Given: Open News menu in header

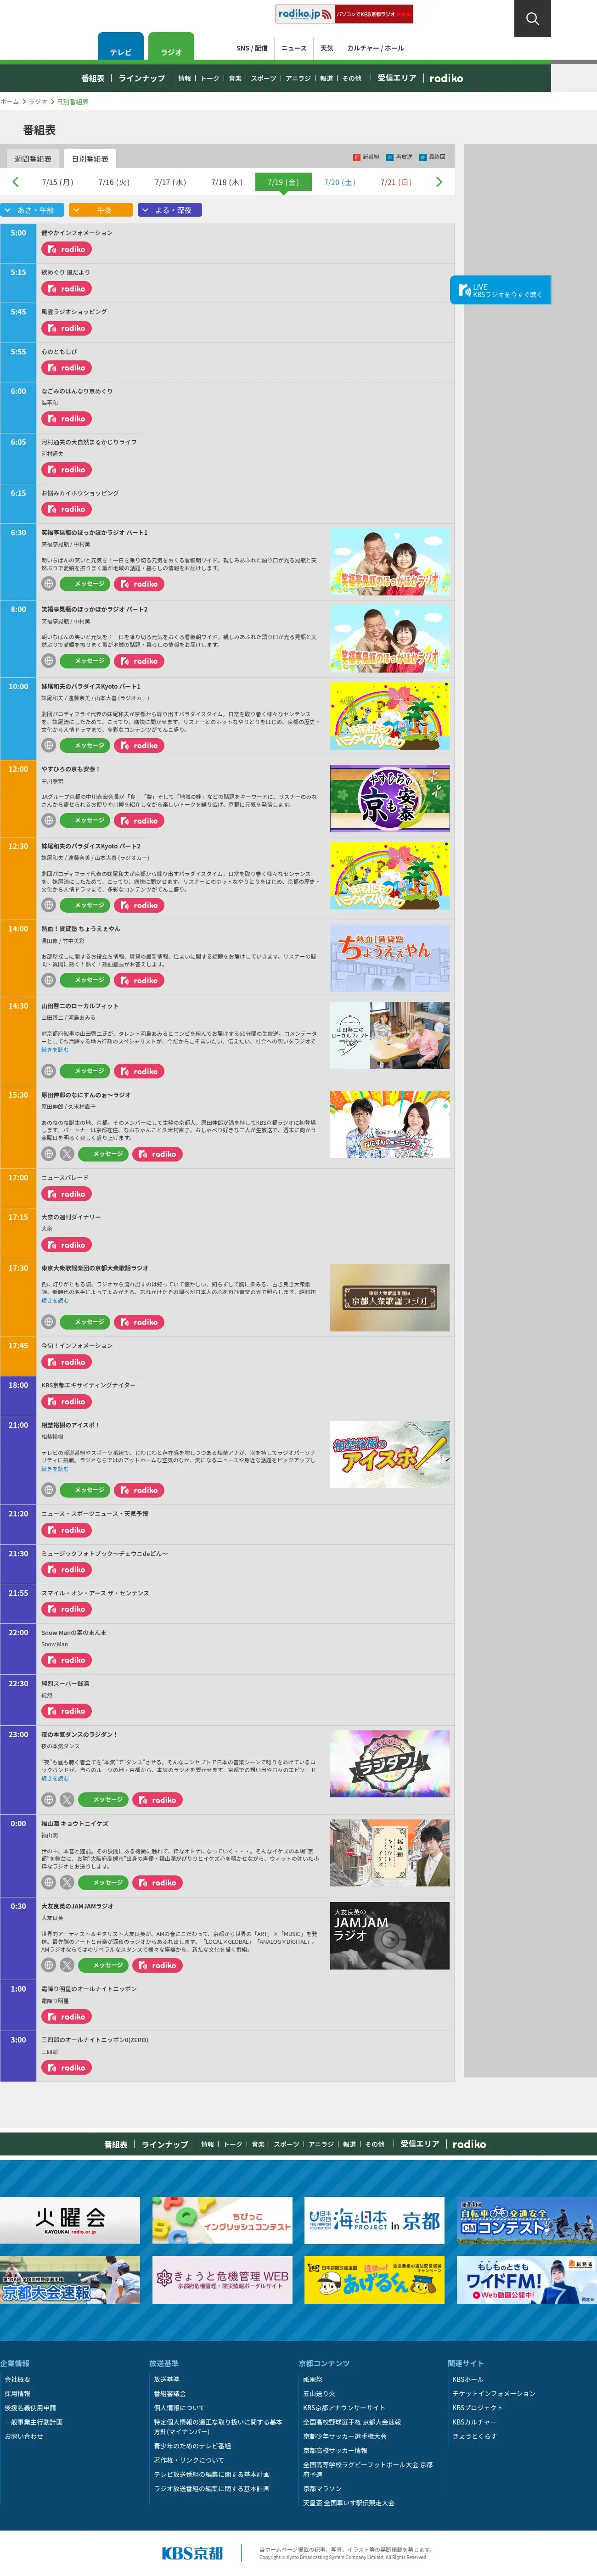Looking at the screenshot, I should (294, 48).
